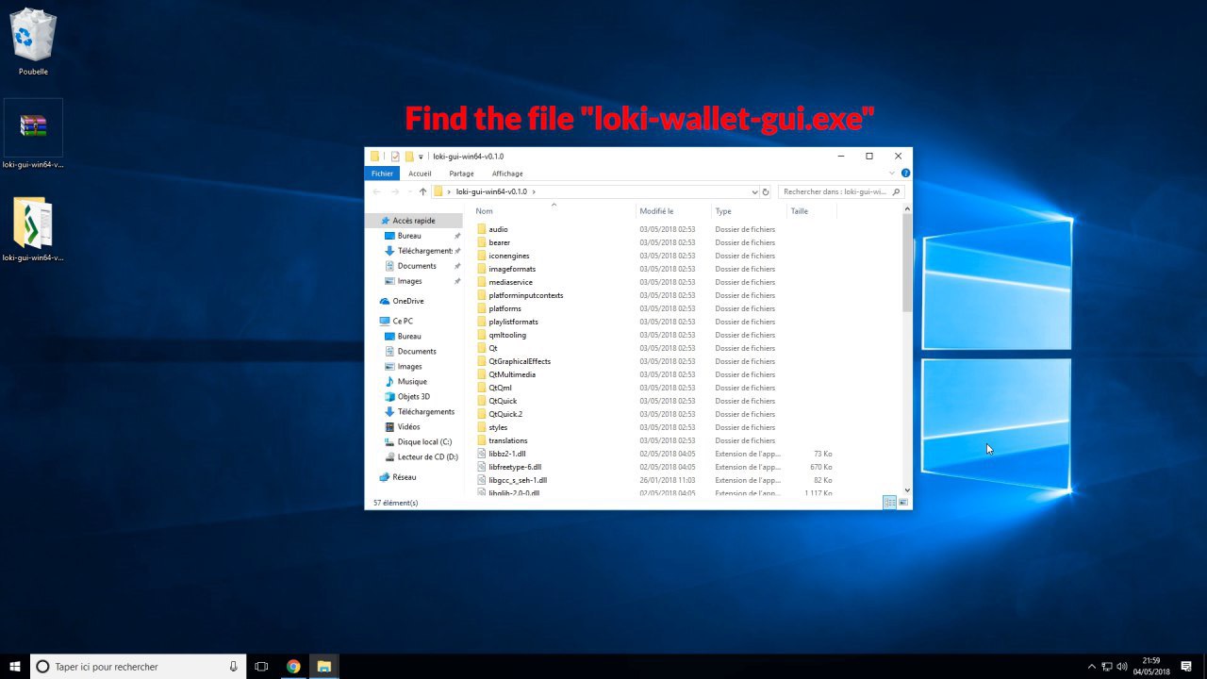Viewport: 1207px width, 679px height.
Task: Click the New folder quick access icon
Action: pyautogui.click(x=409, y=157)
